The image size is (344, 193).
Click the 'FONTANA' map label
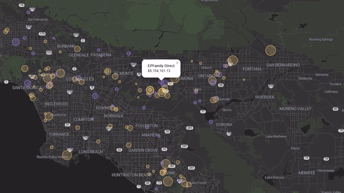click(252, 69)
